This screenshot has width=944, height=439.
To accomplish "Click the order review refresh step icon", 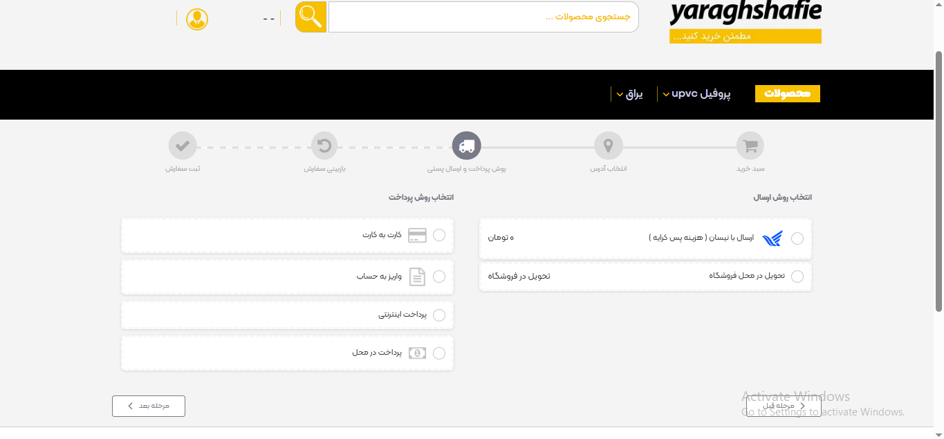I will (x=324, y=145).
